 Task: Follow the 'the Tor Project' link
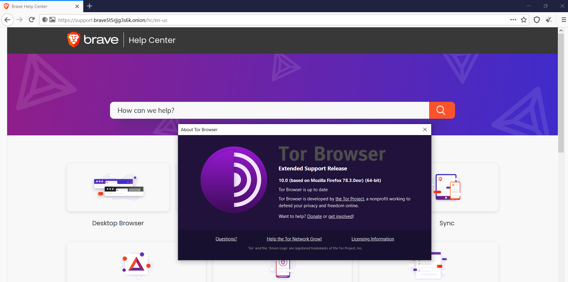pyautogui.click(x=349, y=199)
